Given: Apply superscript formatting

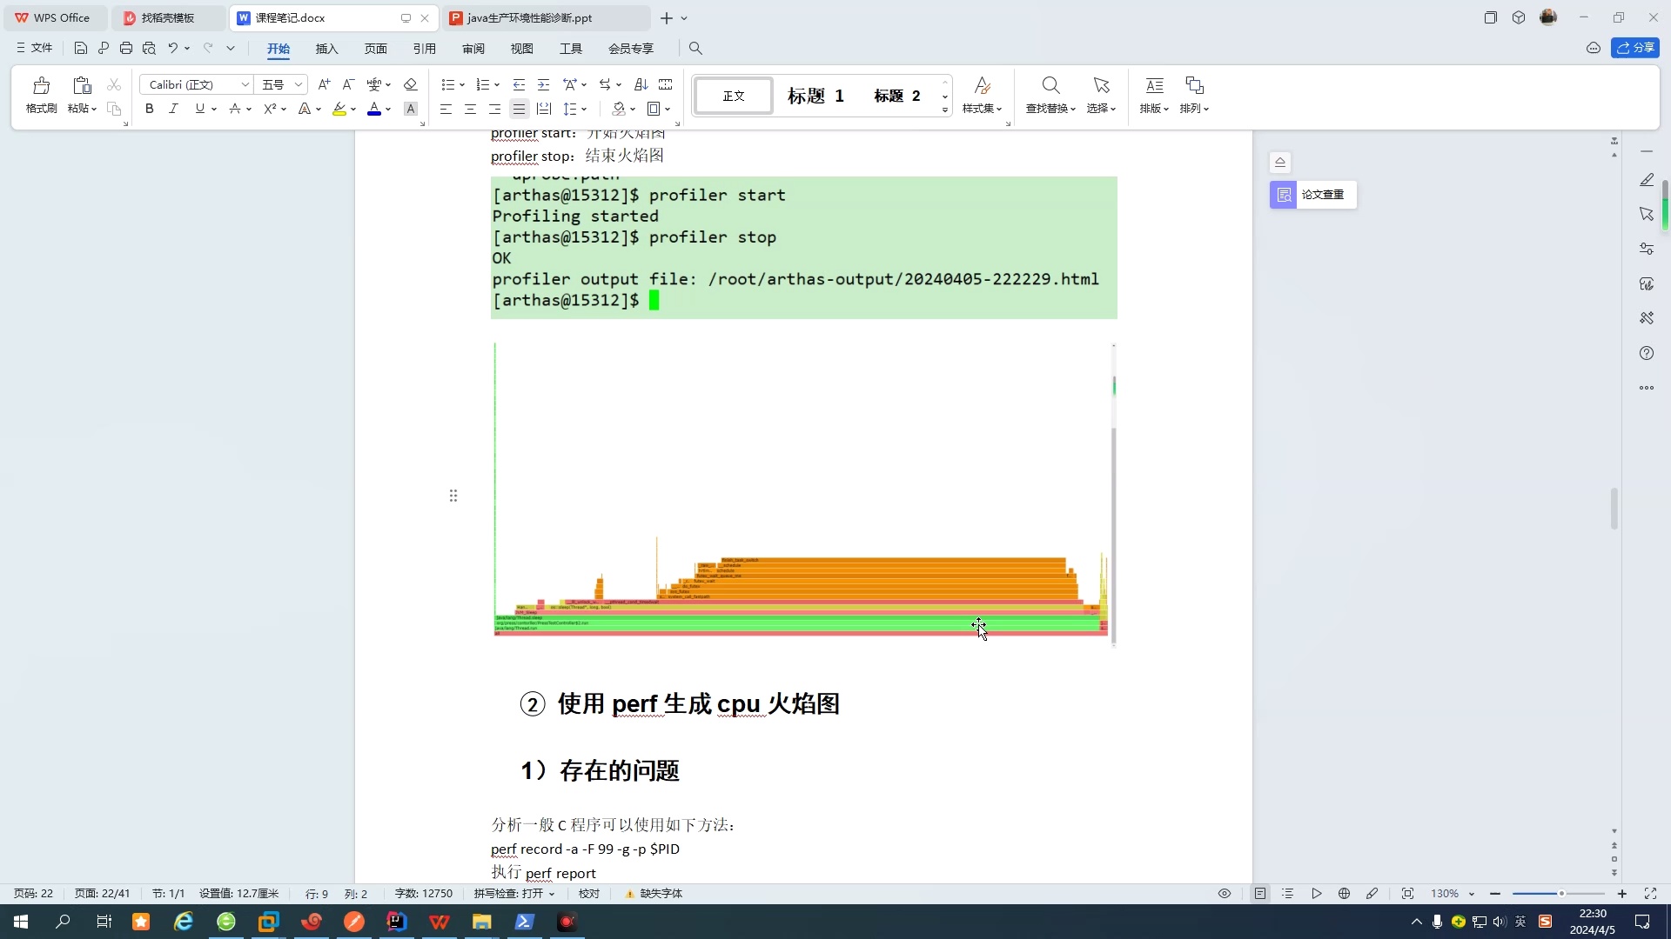Looking at the screenshot, I should point(271,109).
